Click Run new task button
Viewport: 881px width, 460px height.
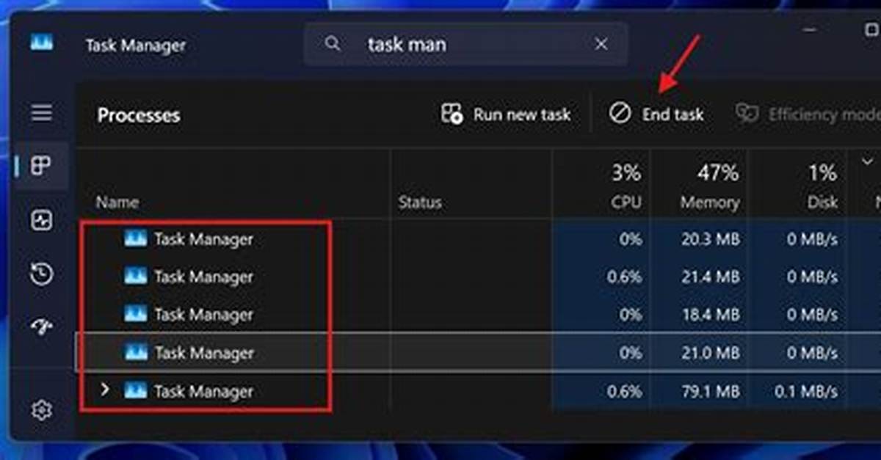[x=506, y=114]
